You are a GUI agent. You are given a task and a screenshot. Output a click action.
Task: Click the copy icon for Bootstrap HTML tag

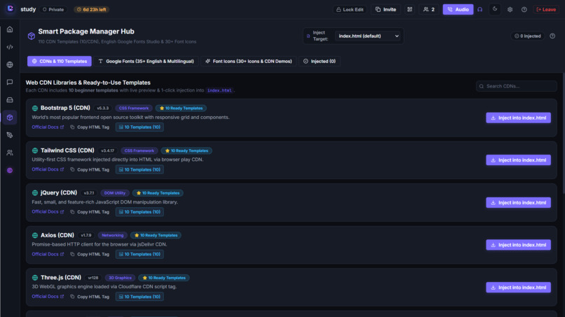tap(72, 127)
